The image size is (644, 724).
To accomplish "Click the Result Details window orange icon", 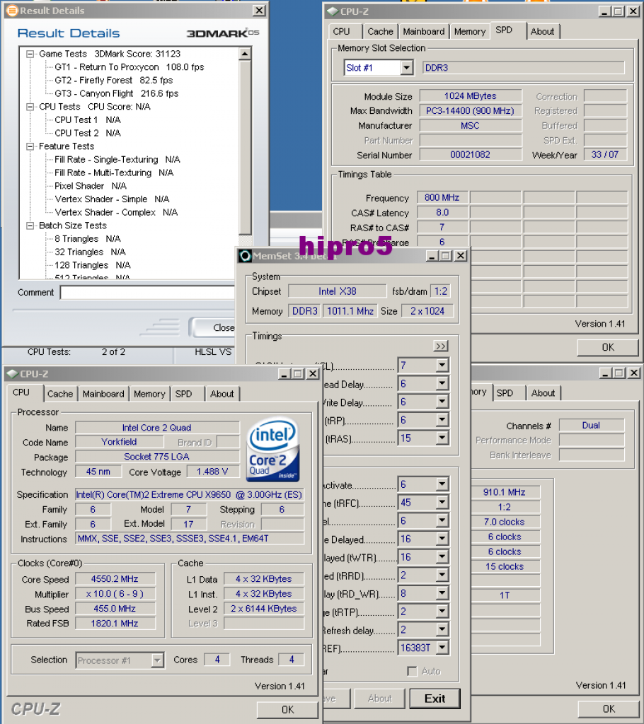I will [x=12, y=10].
